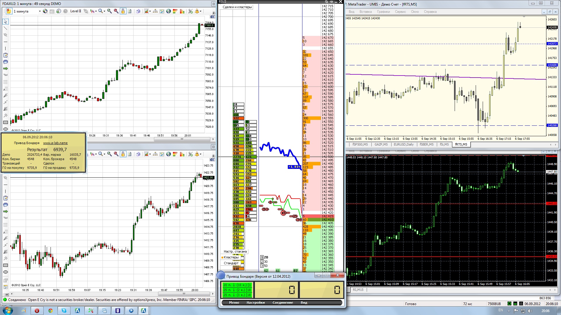Select the green arrow drawing tool in the upper sidebar

pyautogui.click(x=5, y=69)
